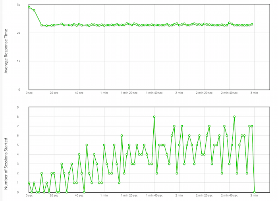This screenshot has width=278, height=201.
Task: Click the "Average Response Time" axis title
Action: click(x=6, y=51)
